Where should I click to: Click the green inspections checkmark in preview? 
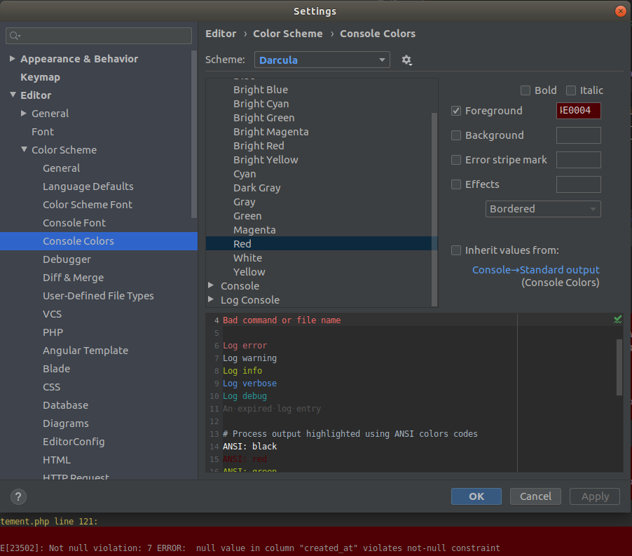pos(617,319)
